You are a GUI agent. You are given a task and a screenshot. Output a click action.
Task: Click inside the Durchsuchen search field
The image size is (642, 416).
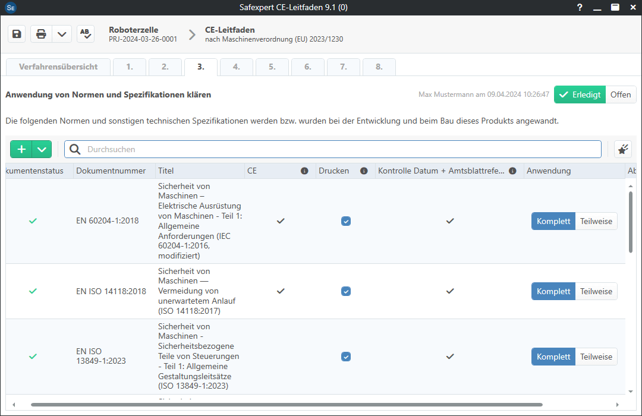238,149
